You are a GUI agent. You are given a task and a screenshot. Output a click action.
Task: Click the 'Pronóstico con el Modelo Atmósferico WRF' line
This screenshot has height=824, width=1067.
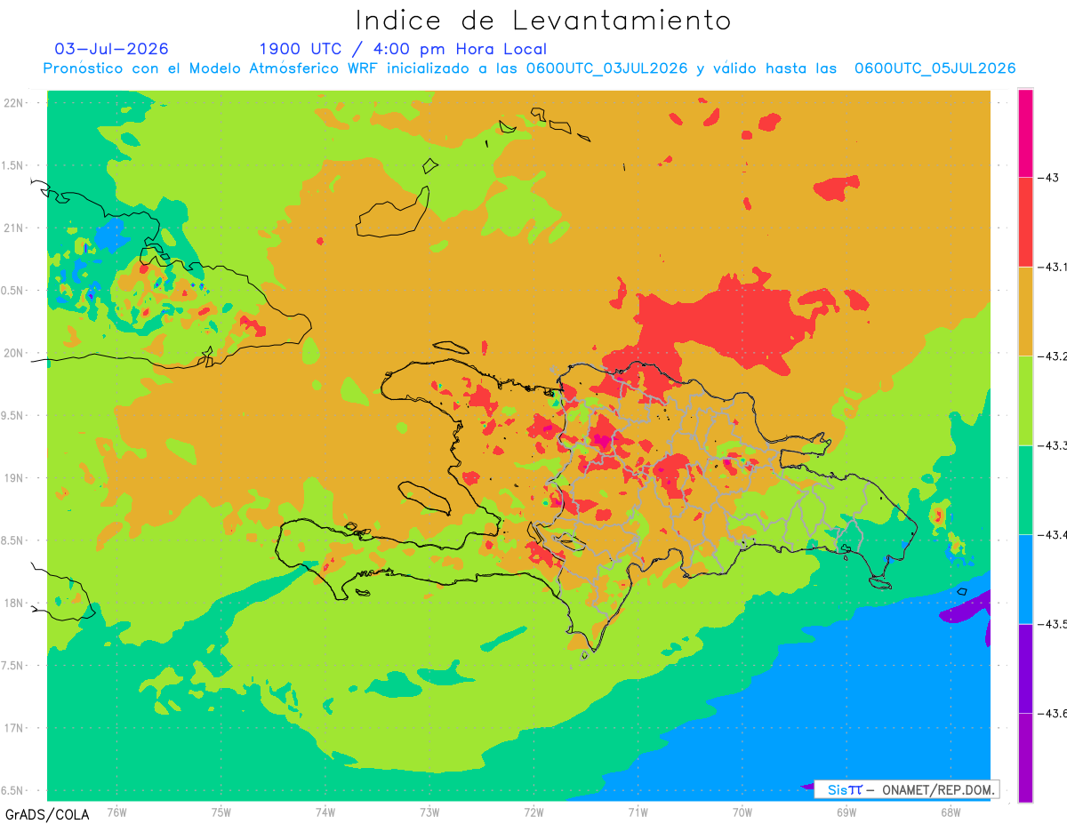point(529,68)
